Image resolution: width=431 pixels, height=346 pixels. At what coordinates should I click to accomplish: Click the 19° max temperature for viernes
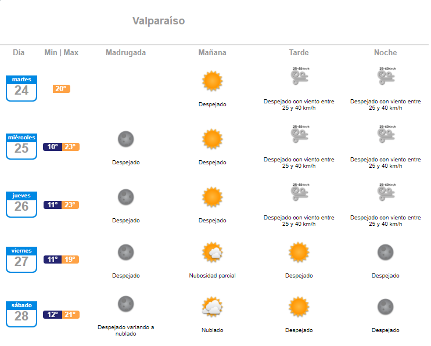pyautogui.click(x=70, y=259)
